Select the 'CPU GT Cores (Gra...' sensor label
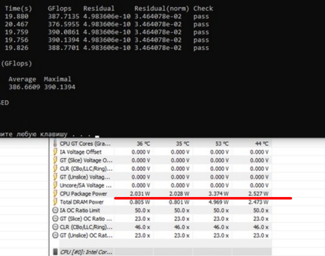 (x=85, y=143)
